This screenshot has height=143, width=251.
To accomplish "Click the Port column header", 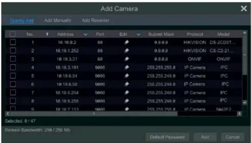I will [100, 34].
